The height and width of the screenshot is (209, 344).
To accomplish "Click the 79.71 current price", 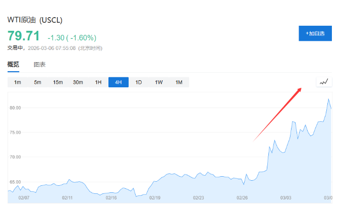I will (23, 36).
